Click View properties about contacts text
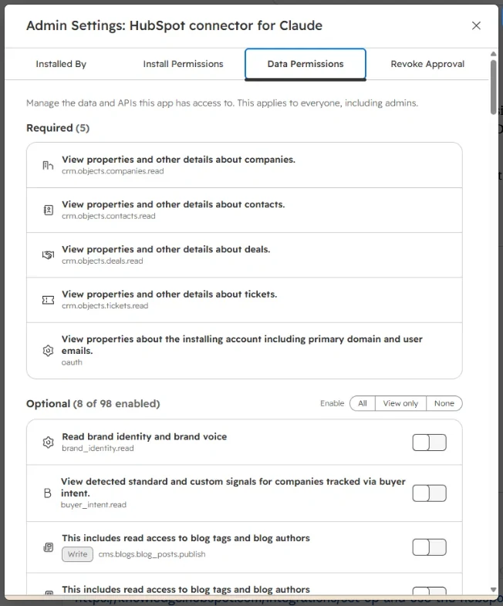Viewport: 503px width, 606px height. click(x=174, y=204)
